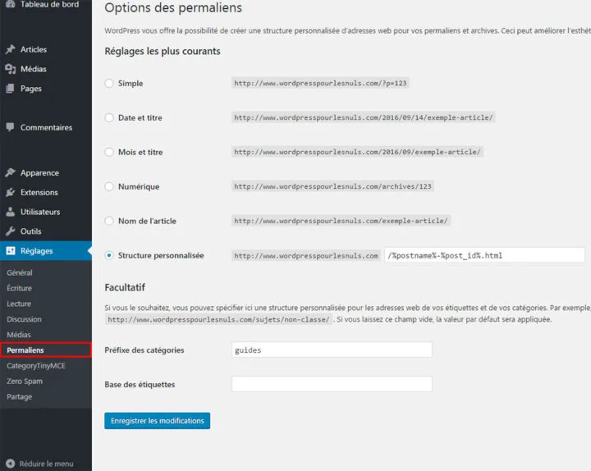The image size is (591, 471).
Task: Click the Commentaires speech bubble icon
Action: point(10,127)
